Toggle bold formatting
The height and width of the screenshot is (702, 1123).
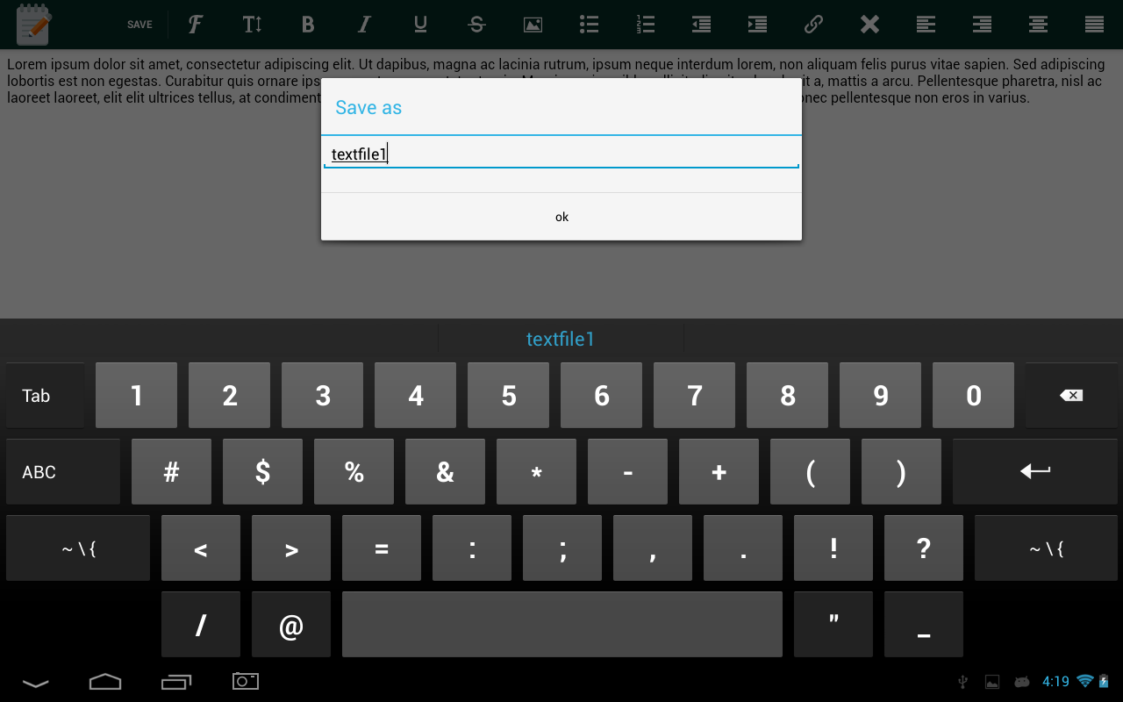tap(308, 25)
